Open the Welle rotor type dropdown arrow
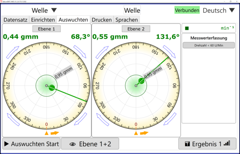 54,10
